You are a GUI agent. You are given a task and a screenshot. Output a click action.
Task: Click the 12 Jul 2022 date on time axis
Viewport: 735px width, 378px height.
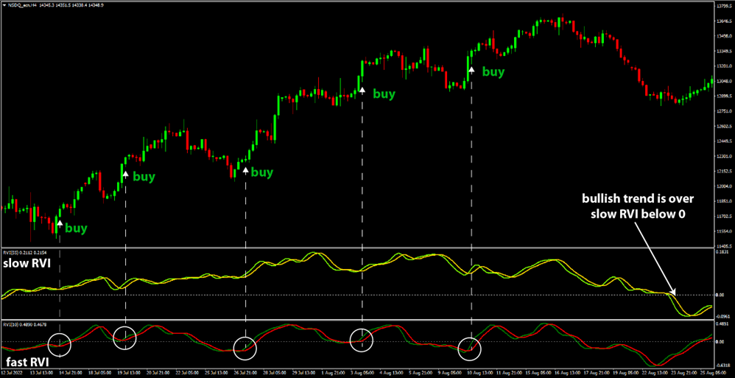[x=16, y=374]
